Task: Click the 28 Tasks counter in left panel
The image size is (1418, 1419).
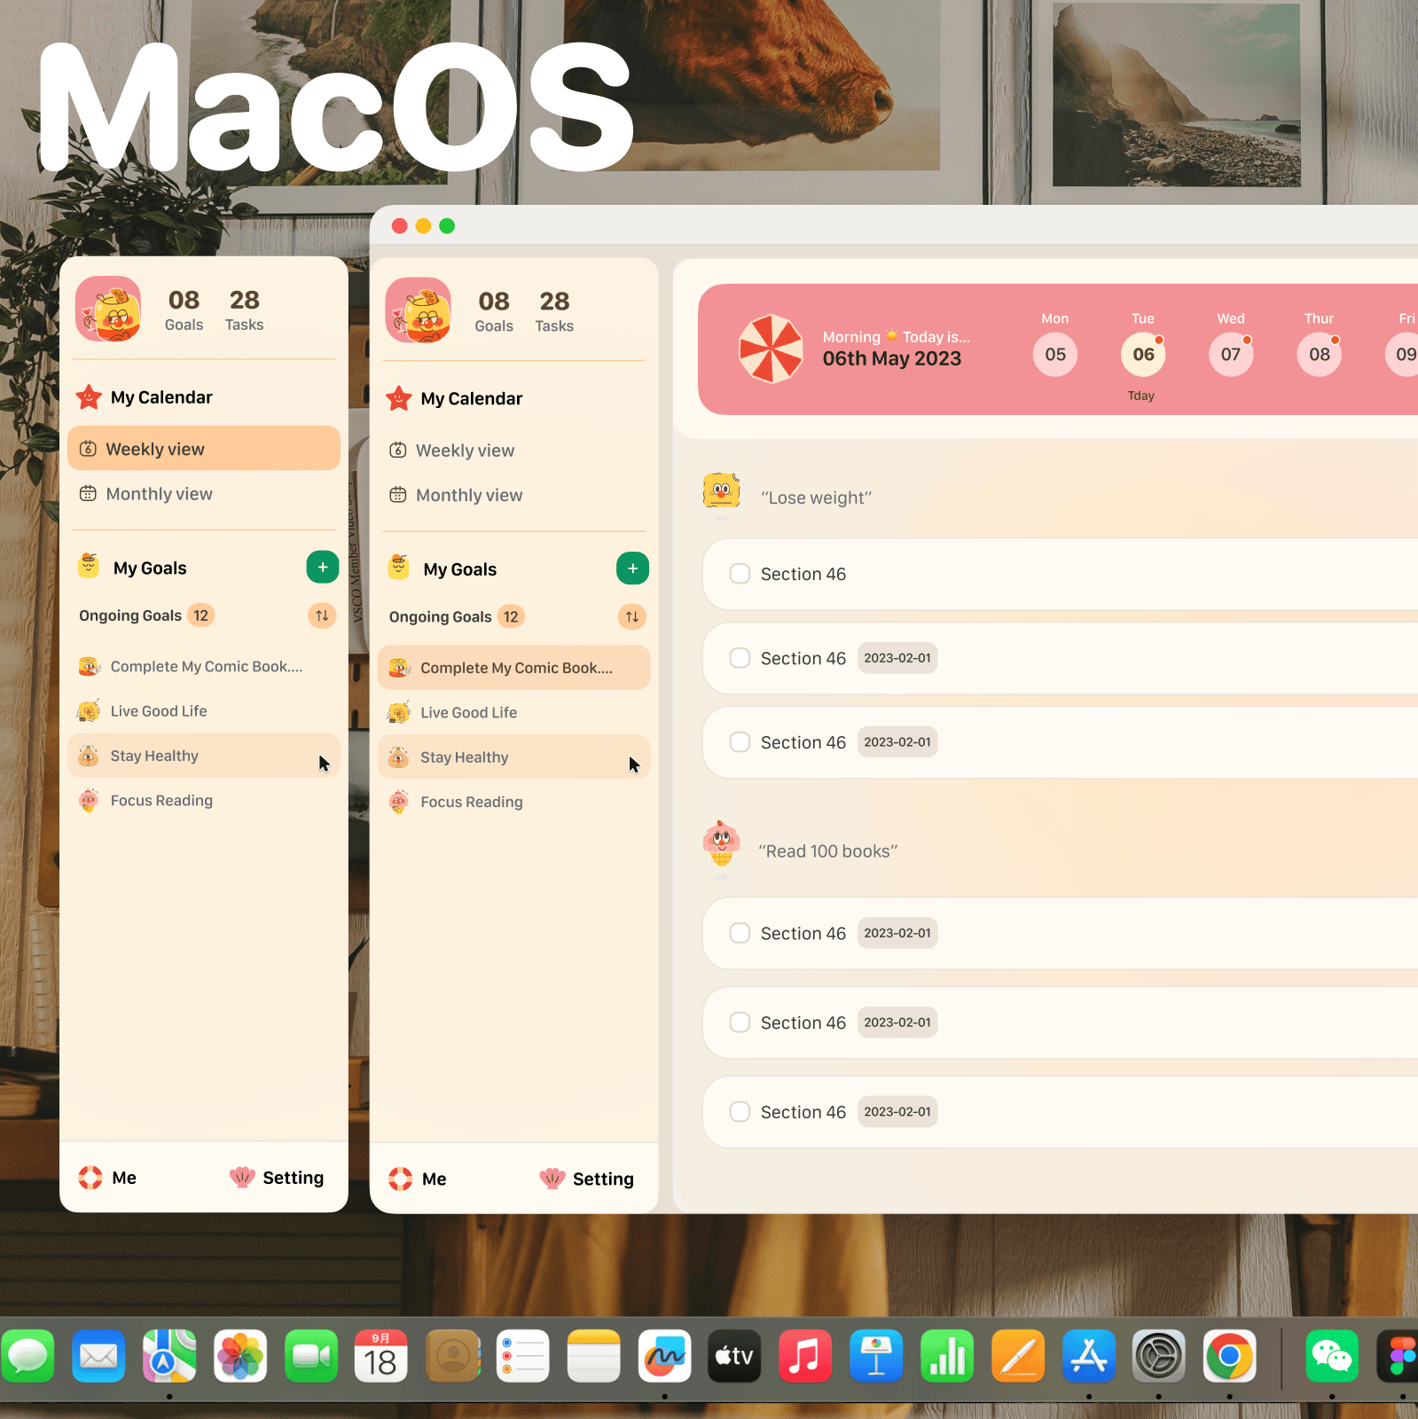Action: click(244, 310)
